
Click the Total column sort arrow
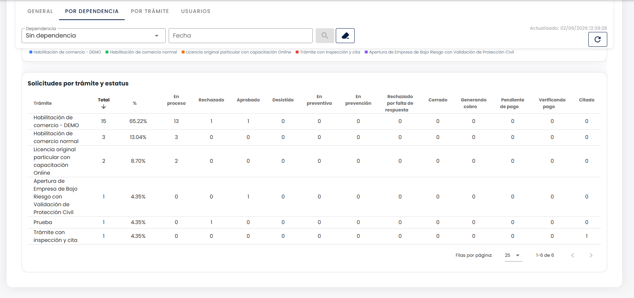point(104,107)
